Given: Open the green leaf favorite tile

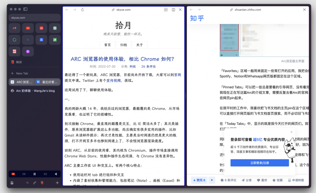Looking at the screenshot, I should point(55,40).
